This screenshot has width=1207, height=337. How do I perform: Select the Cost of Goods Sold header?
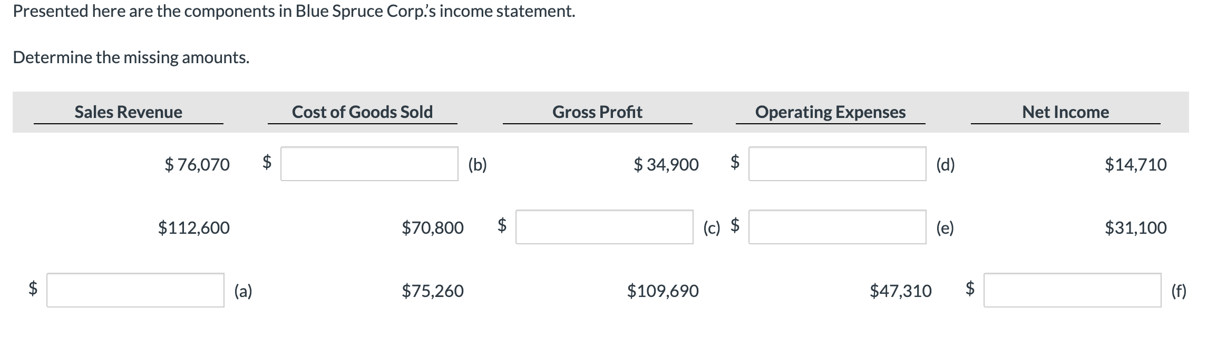pos(363,112)
